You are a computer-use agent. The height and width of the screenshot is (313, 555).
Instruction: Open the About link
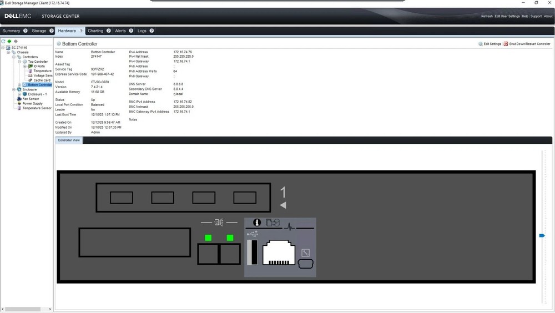pos(548,16)
